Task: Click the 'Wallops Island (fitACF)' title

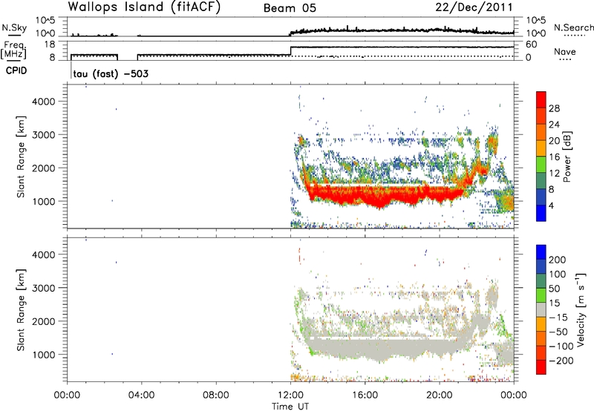Action: click(144, 7)
